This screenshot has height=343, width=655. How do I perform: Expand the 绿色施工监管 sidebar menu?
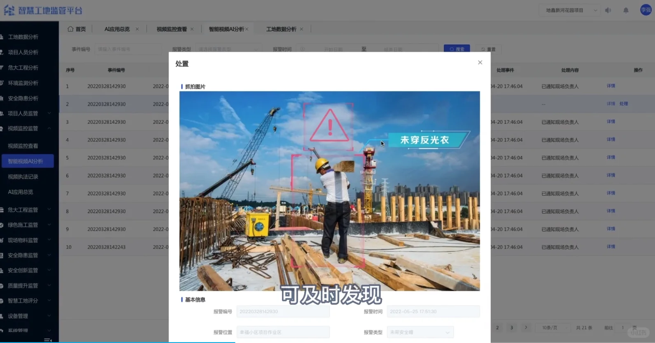[49, 225]
